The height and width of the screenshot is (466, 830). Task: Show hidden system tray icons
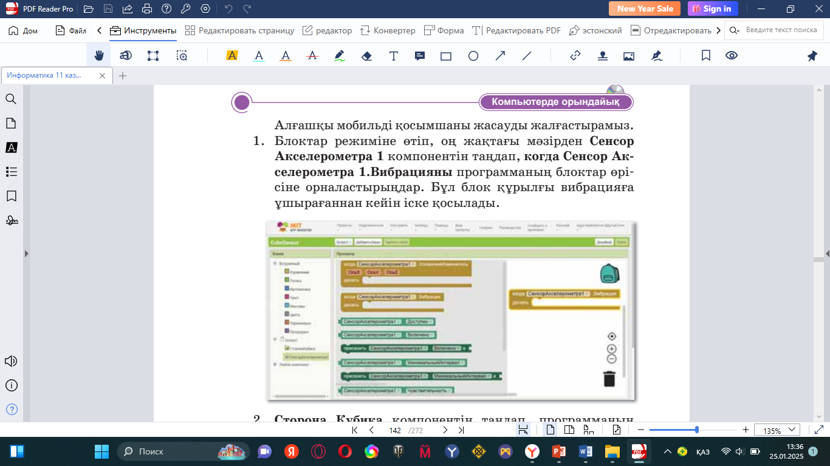coord(668,451)
